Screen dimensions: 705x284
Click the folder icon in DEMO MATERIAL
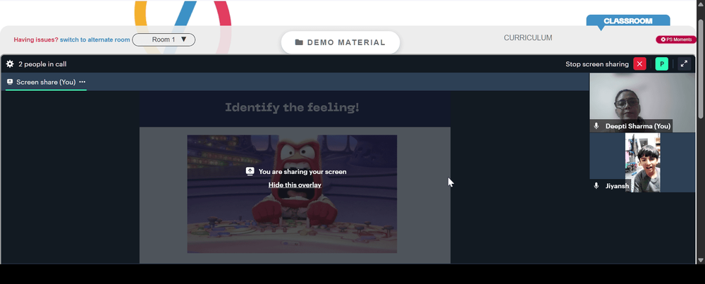[x=299, y=42]
